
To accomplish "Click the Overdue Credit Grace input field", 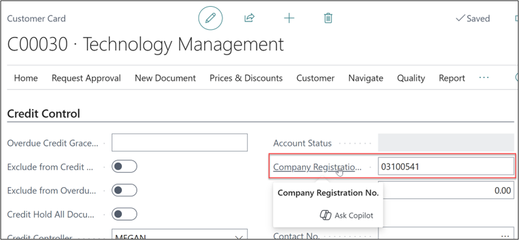I will click(x=179, y=143).
